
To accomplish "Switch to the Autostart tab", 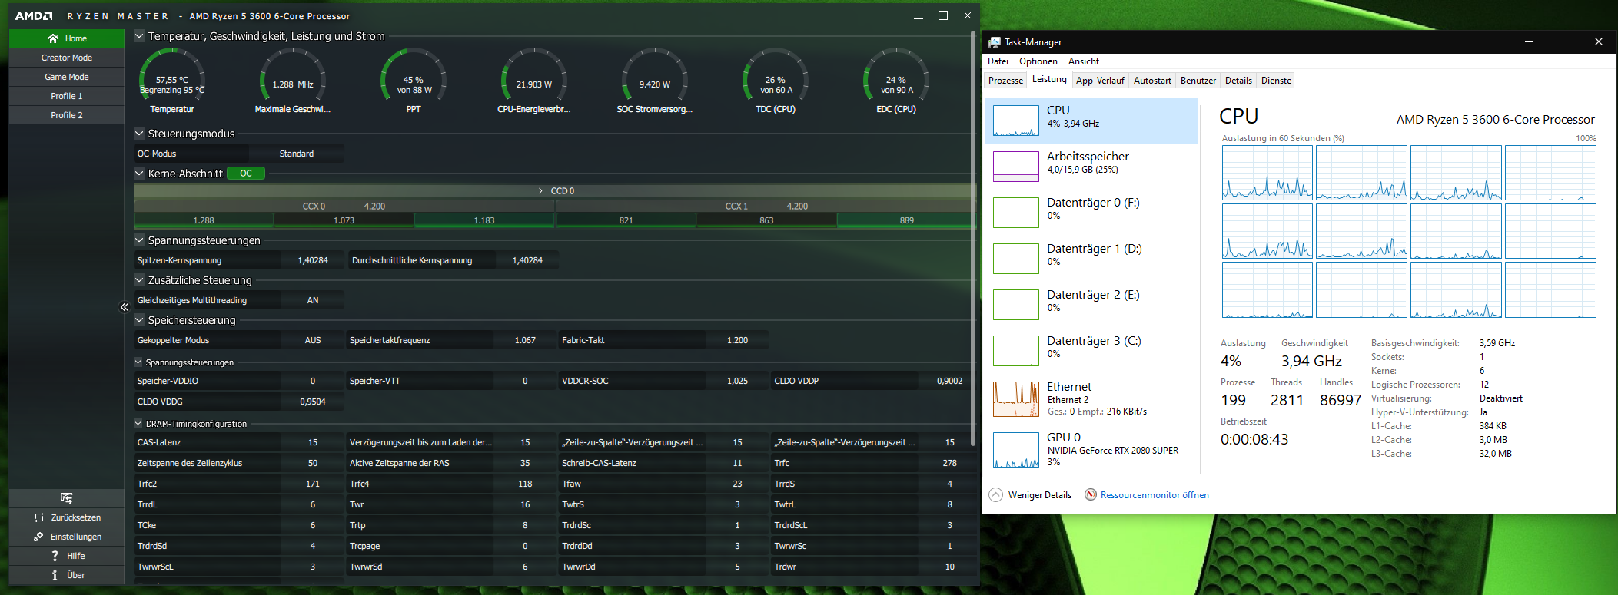I will (x=1152, y=81).
